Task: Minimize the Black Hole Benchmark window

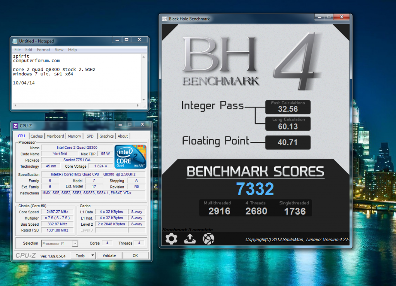Action: [319, 17]
